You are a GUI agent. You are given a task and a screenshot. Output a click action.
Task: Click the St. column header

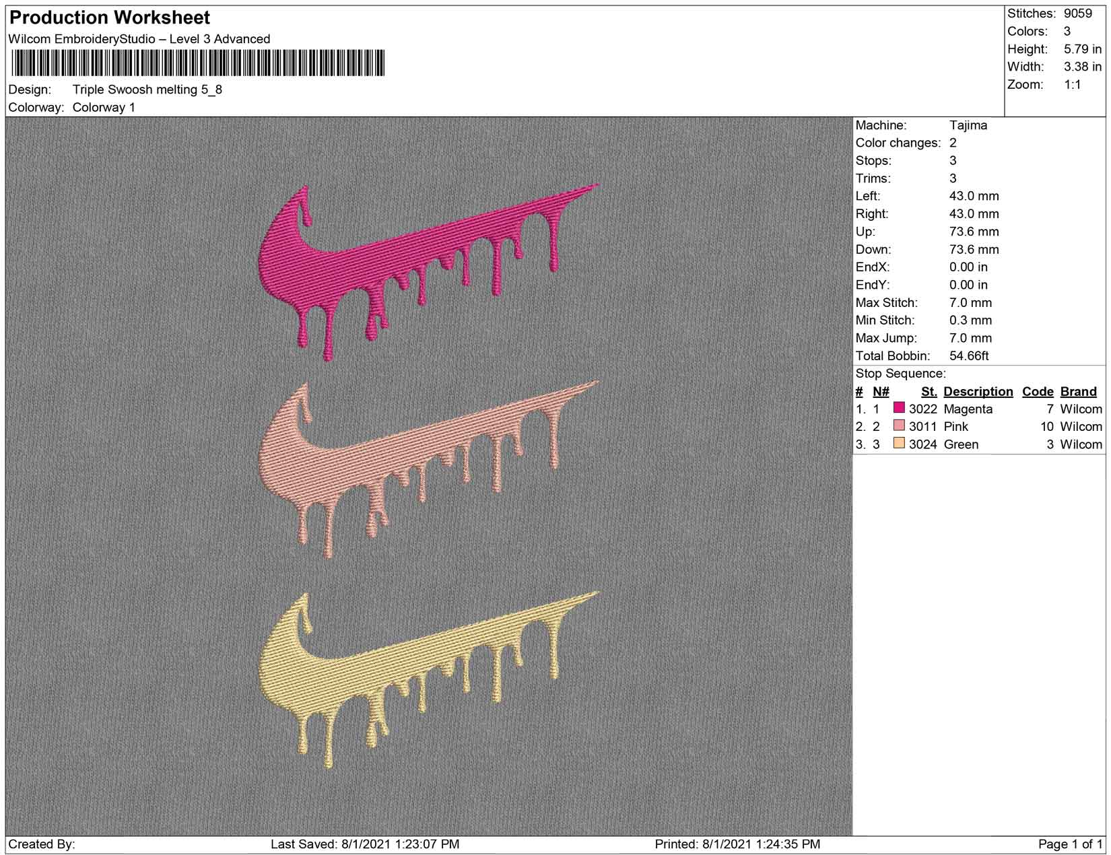tap(929, 391)
